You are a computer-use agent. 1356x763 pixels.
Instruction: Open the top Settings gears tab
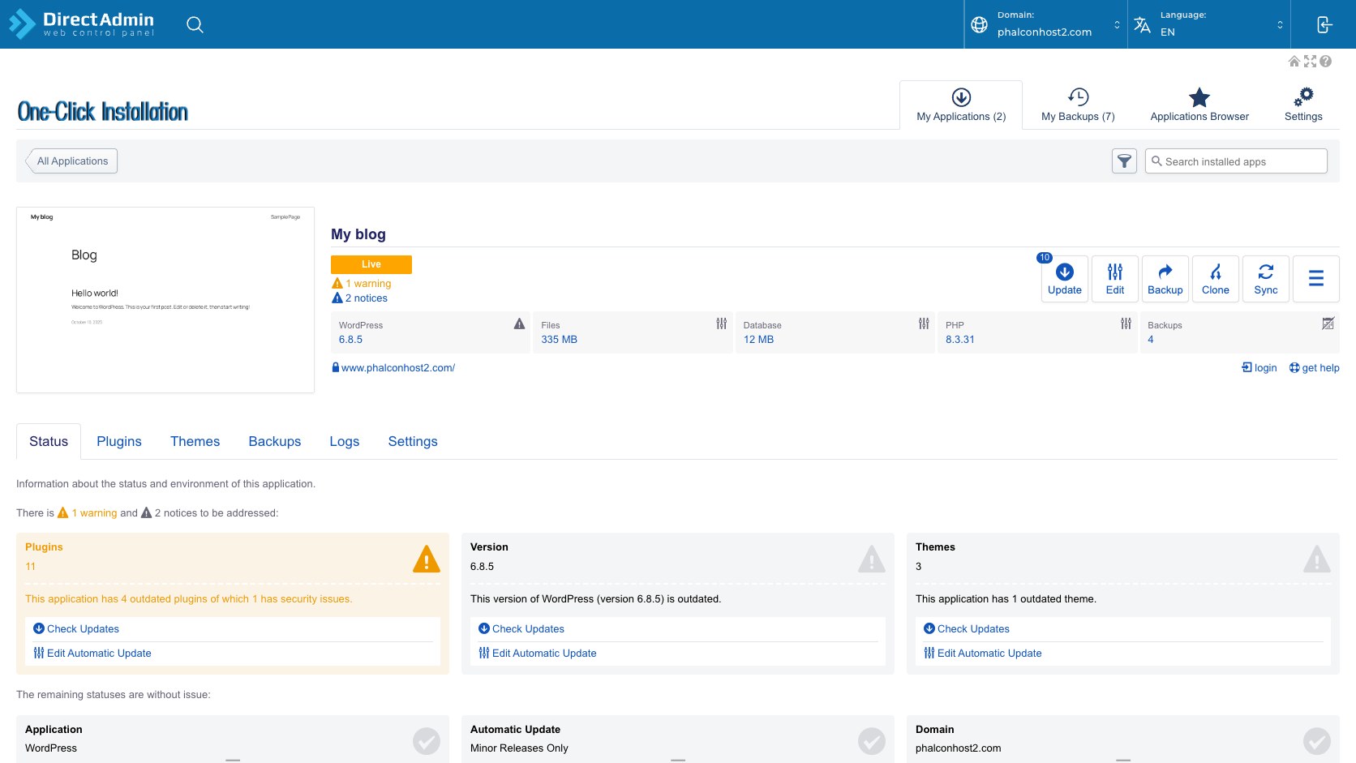tap(1303, 105)
